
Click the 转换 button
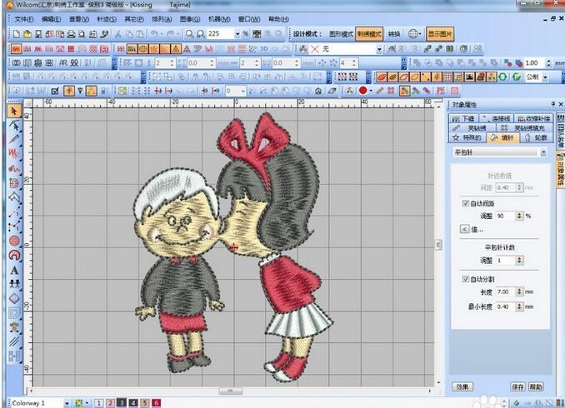coord(394,34)
